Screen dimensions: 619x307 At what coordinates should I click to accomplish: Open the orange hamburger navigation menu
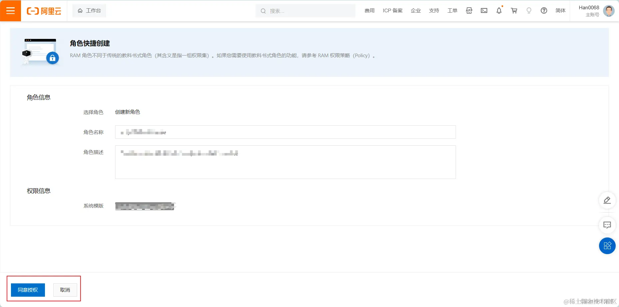(10, 11)
